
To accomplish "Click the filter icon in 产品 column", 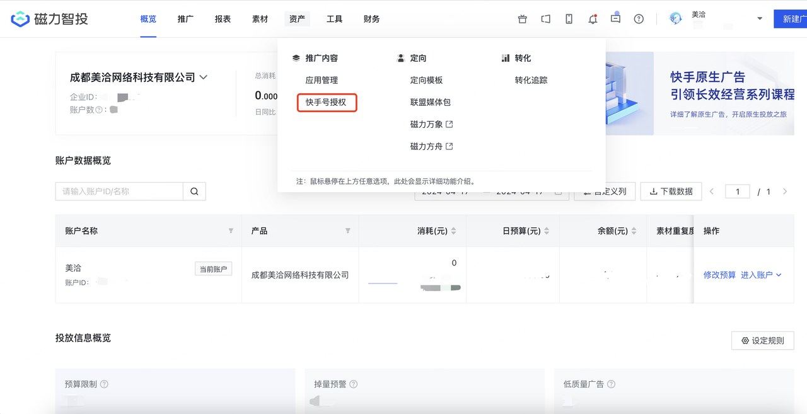I will pos(347,231).
